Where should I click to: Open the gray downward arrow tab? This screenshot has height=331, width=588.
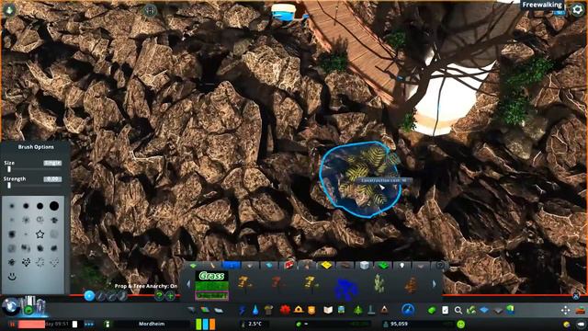click(250, 266)
